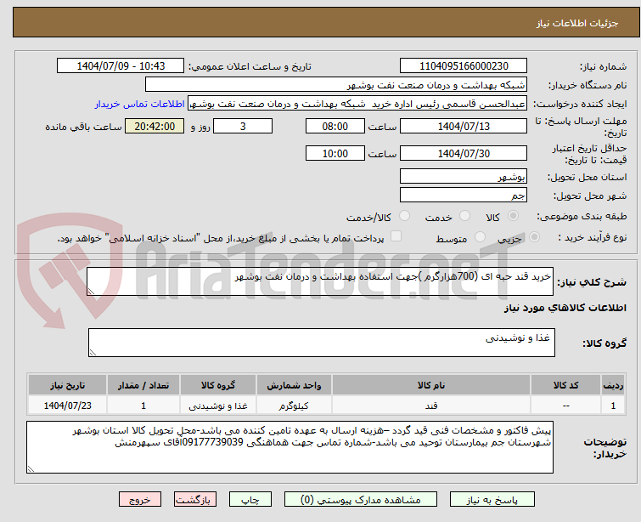Click the announcement date field 1404/07/09
The width and height of the screenshot is (641, 522).
(x=121, y=66)
